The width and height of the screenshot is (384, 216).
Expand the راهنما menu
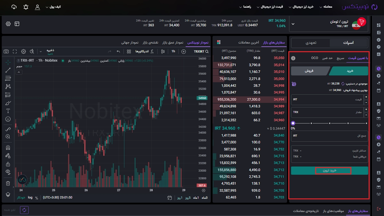tap(245, 7)
